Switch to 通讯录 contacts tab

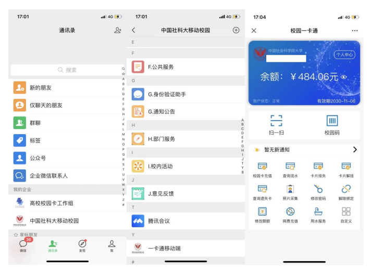53,246
